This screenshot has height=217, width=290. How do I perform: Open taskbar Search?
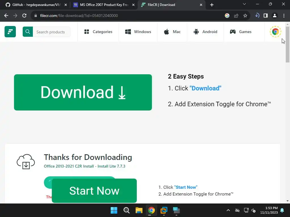point(127,210)
